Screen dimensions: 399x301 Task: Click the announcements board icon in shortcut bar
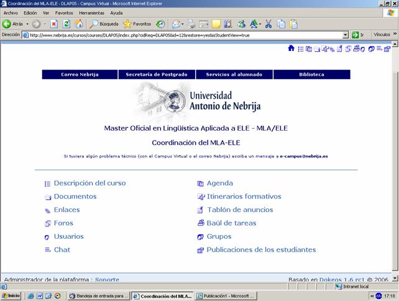(x=339, y=49)
